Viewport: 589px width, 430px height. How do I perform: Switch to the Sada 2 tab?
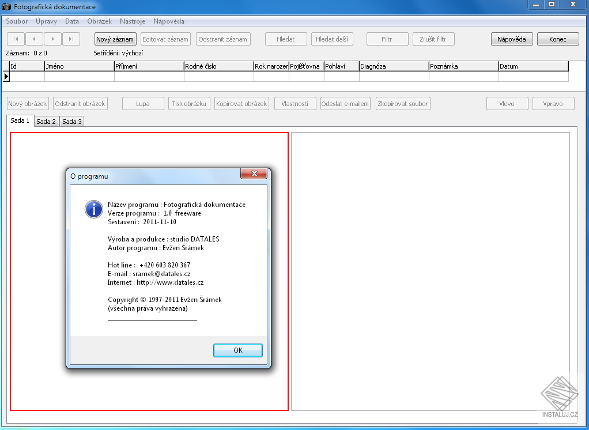pos(46,122)
